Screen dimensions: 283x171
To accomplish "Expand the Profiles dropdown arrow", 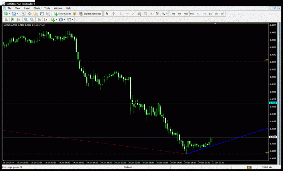I will coord(17,14).
